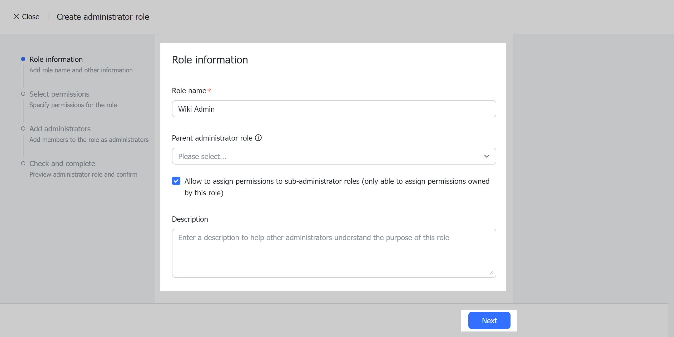Go to the Check and complete step
The width and height of the screenshot is (674, 337).
tap(62, 163)
